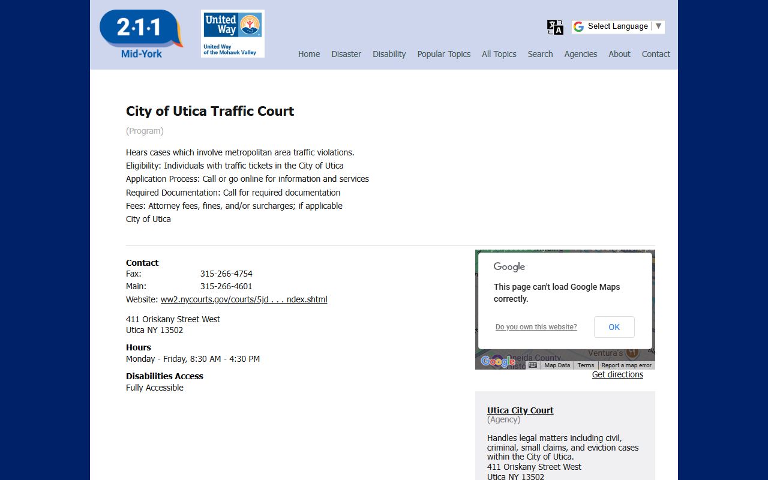This screenshot has height=480, width=768.
Task: Click Get directions link
Action: [x=617, y=374]
